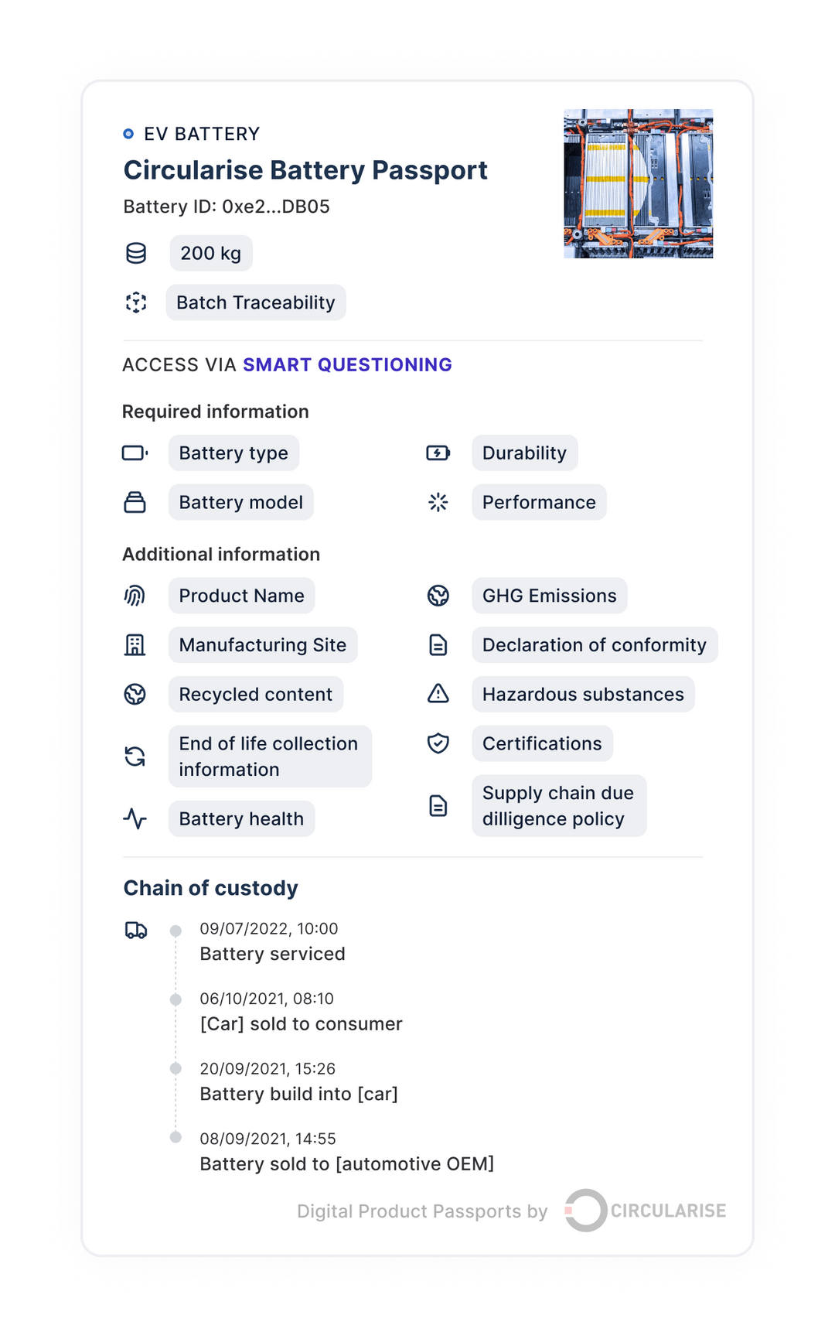
Task: Click the Battery sold to automotive OEM marker
Action: point(176,1138)
